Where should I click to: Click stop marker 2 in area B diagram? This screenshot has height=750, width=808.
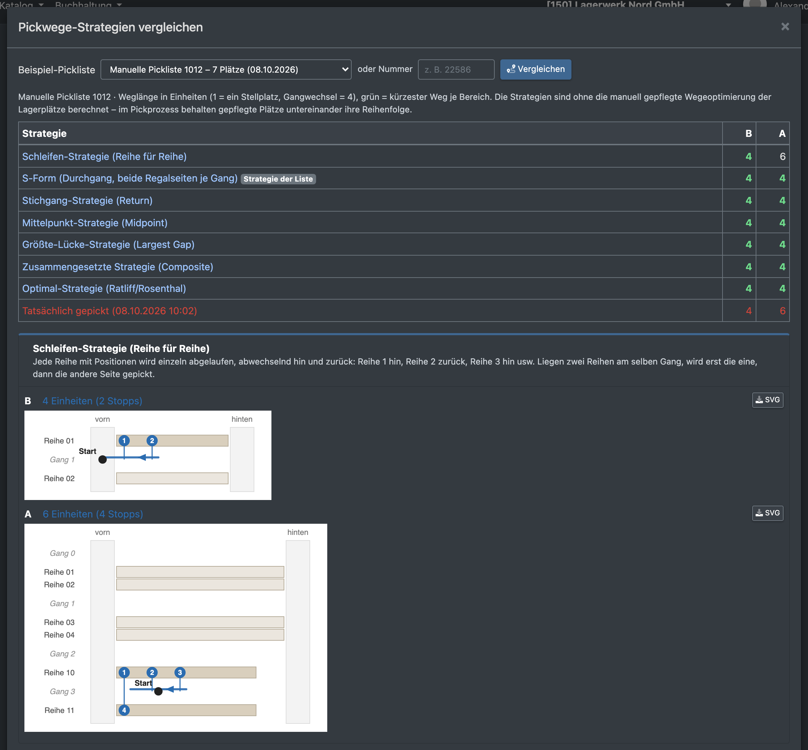(152, 441)
